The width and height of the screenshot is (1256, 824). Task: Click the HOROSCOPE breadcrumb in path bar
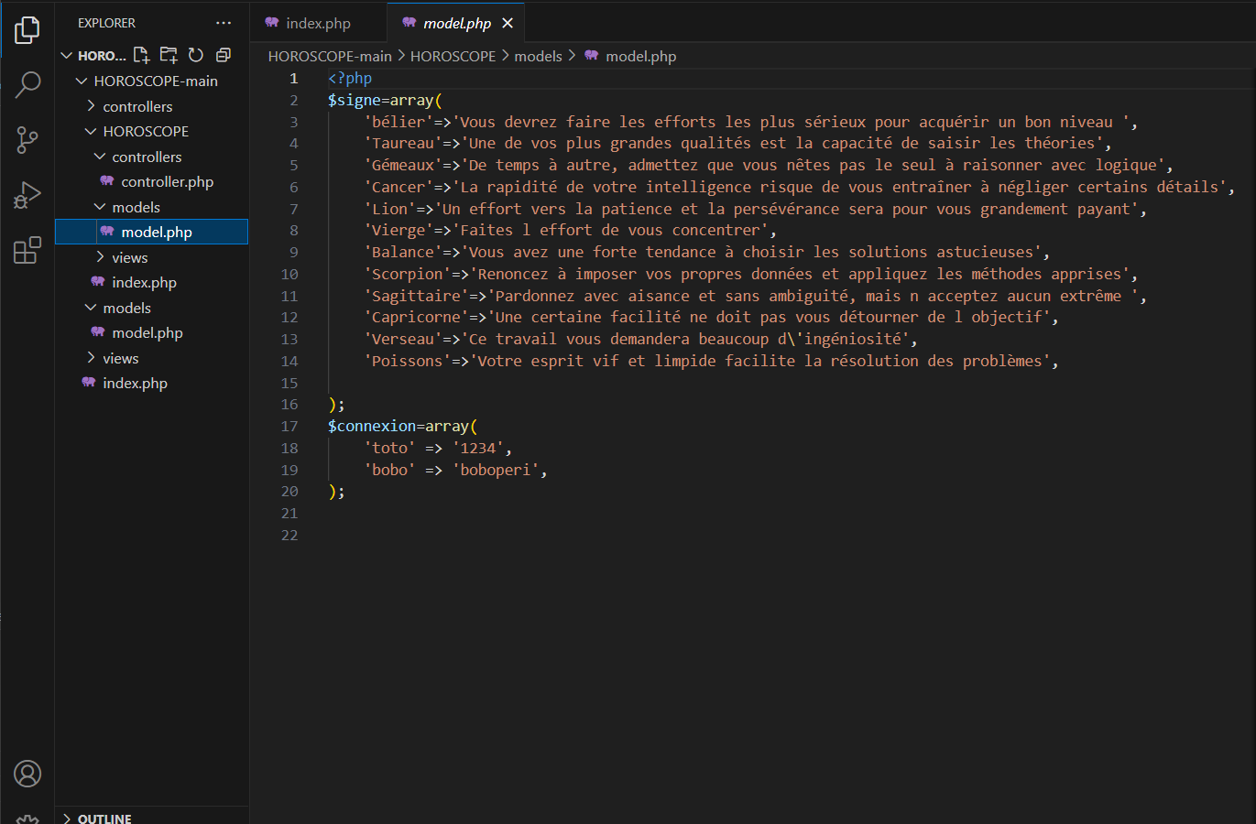(453, 56)
